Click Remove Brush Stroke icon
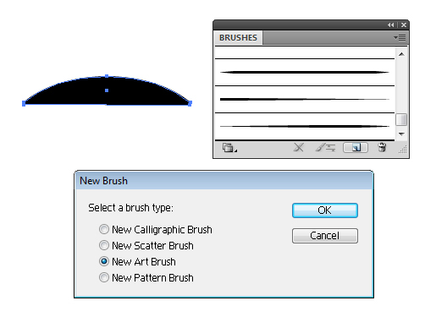 coord(299,147)
